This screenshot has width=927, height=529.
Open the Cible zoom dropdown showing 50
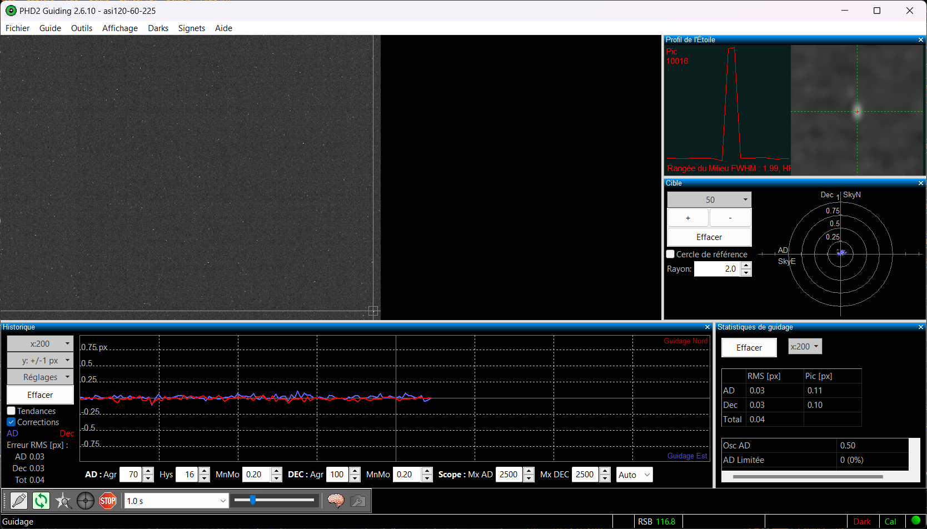coord(709,199)
